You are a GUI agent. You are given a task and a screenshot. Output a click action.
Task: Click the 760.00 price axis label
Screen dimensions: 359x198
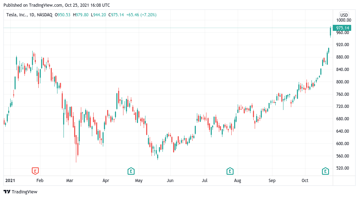tap(343, 94)
